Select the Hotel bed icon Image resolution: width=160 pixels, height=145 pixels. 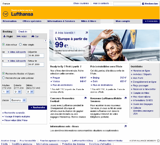click(18, 36)
